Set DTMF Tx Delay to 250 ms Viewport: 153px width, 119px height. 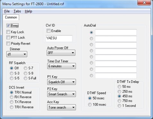119,91
